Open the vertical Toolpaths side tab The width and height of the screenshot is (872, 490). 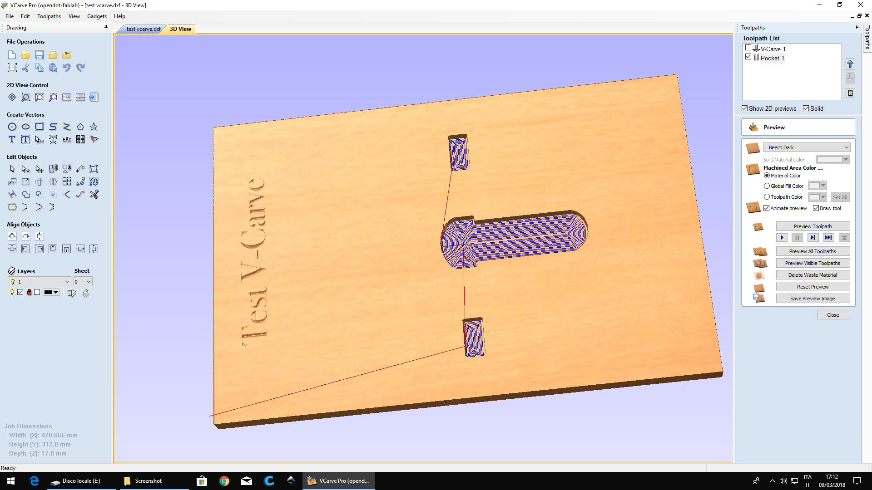coord(867,38)
